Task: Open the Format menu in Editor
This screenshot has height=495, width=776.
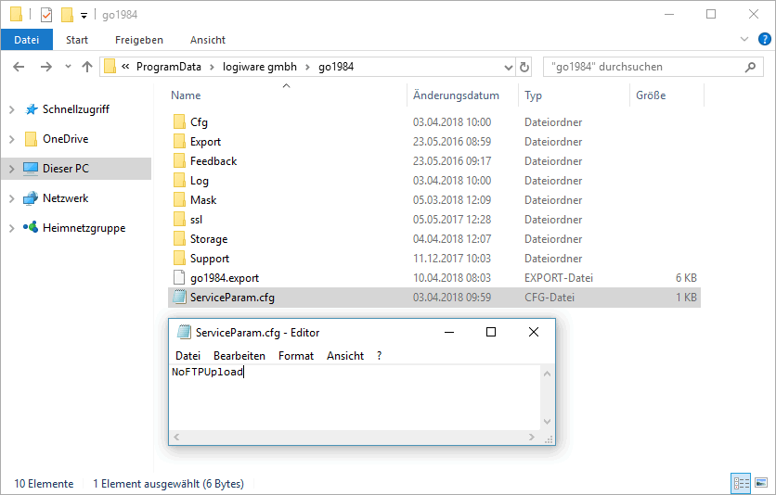Action: [x=296, y=356]
